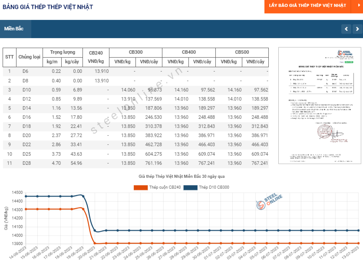Click the CB300 column header
This screenshot has height=262, width=363.
(135, 52)
